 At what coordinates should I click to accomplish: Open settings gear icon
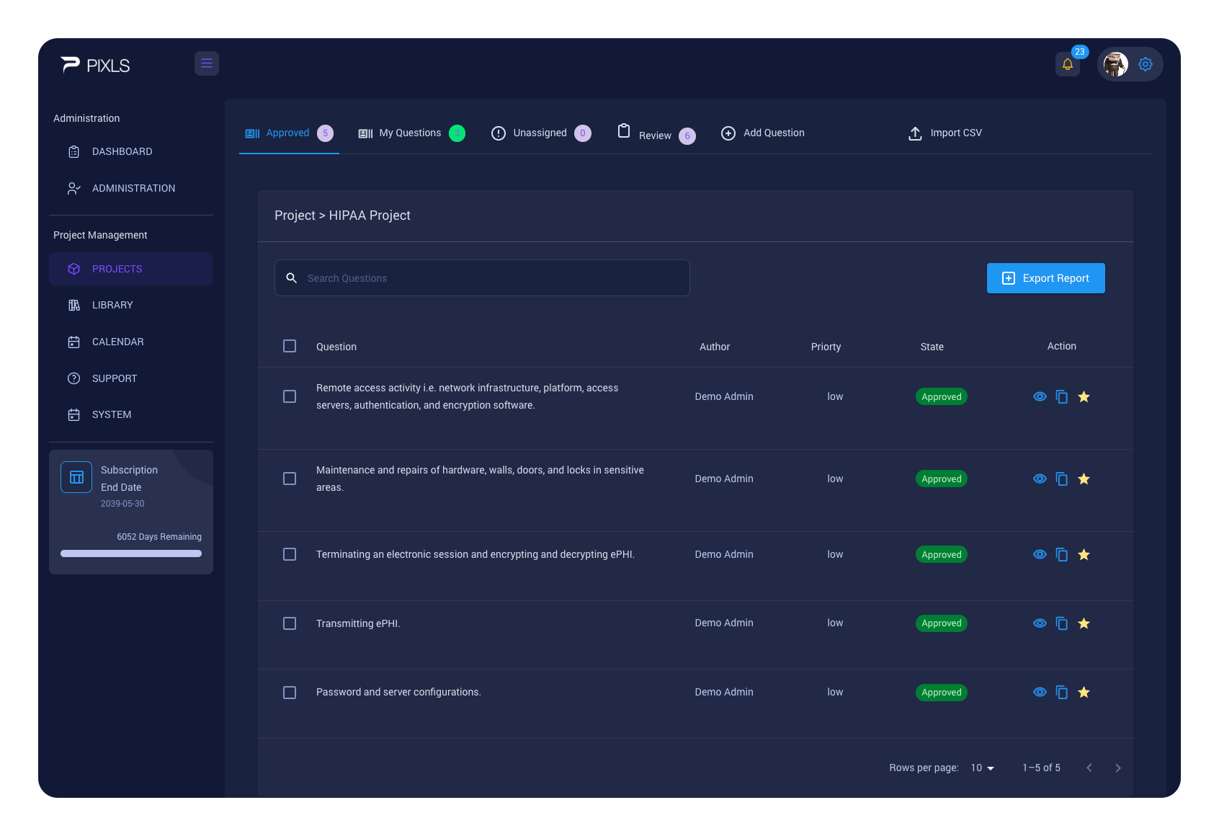click(1146, 64)
